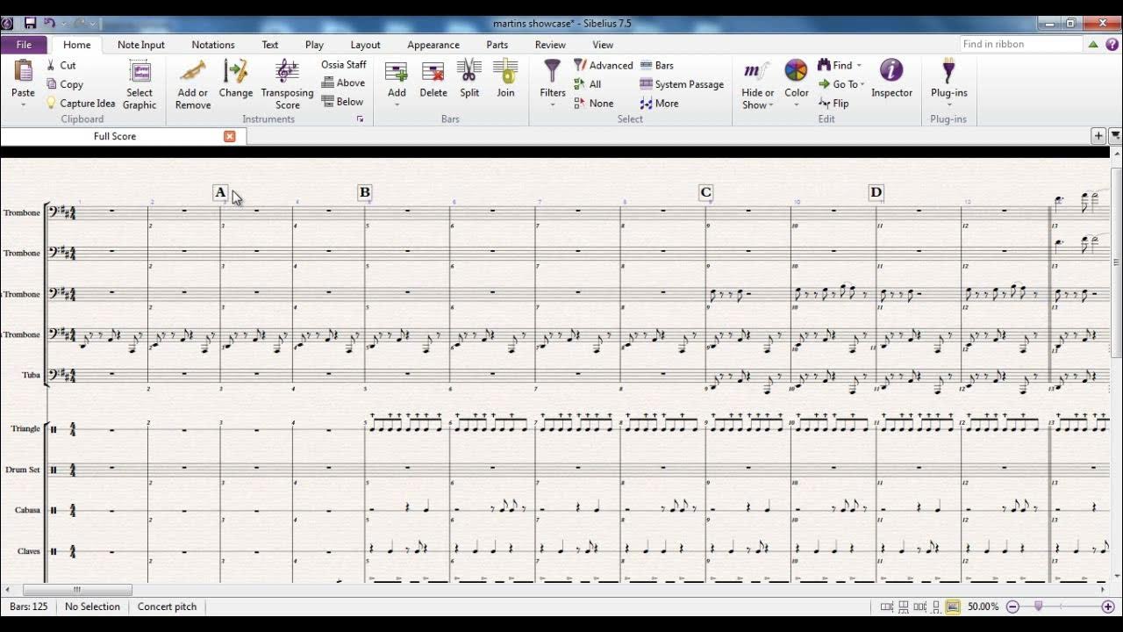The width and height of the screenshot is (1123, 632).
Task: Open the Inspector panel
Action: click(x=891, y=79)
